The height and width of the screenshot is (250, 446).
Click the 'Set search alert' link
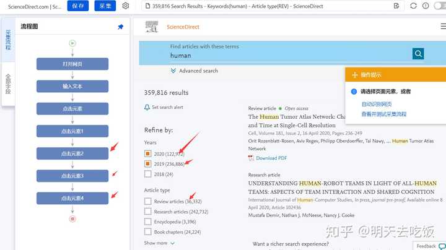167,107
